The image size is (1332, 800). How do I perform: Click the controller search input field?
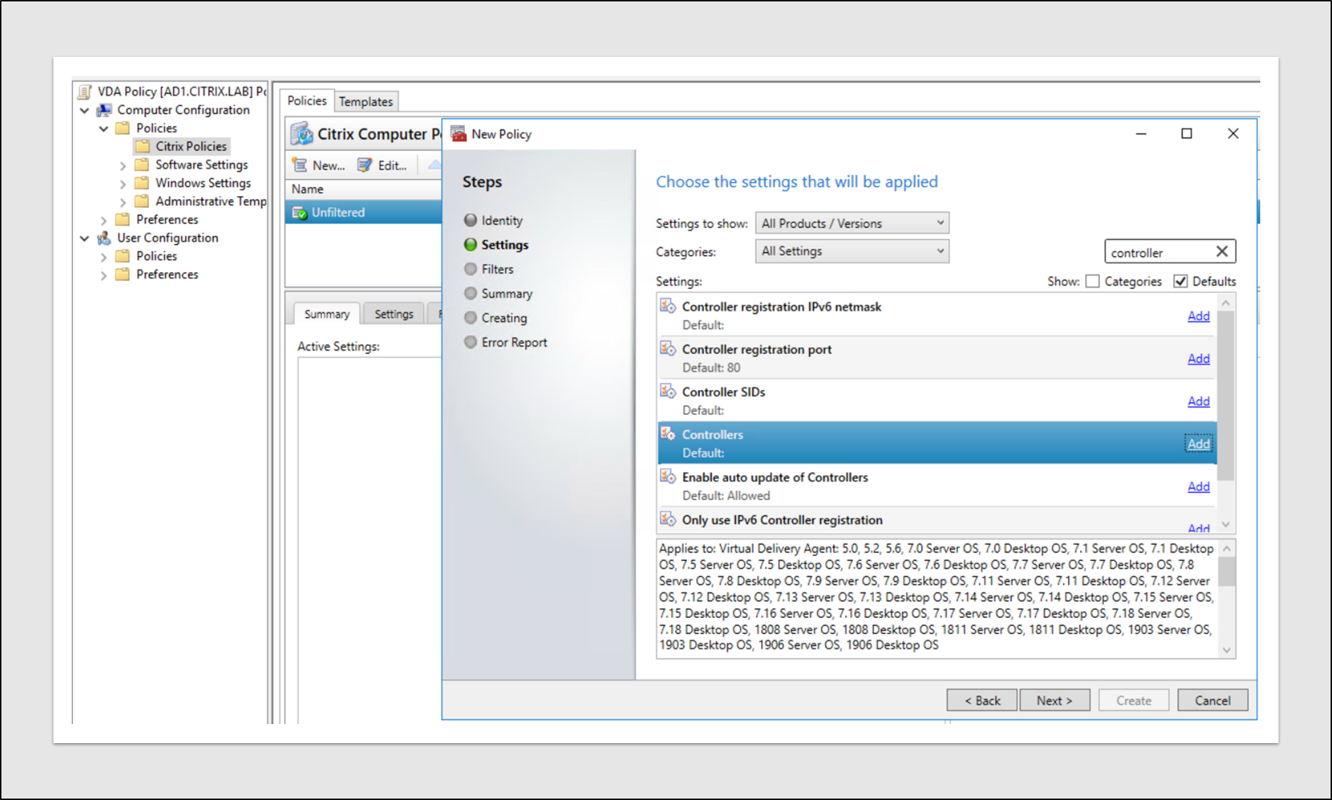1159,252
